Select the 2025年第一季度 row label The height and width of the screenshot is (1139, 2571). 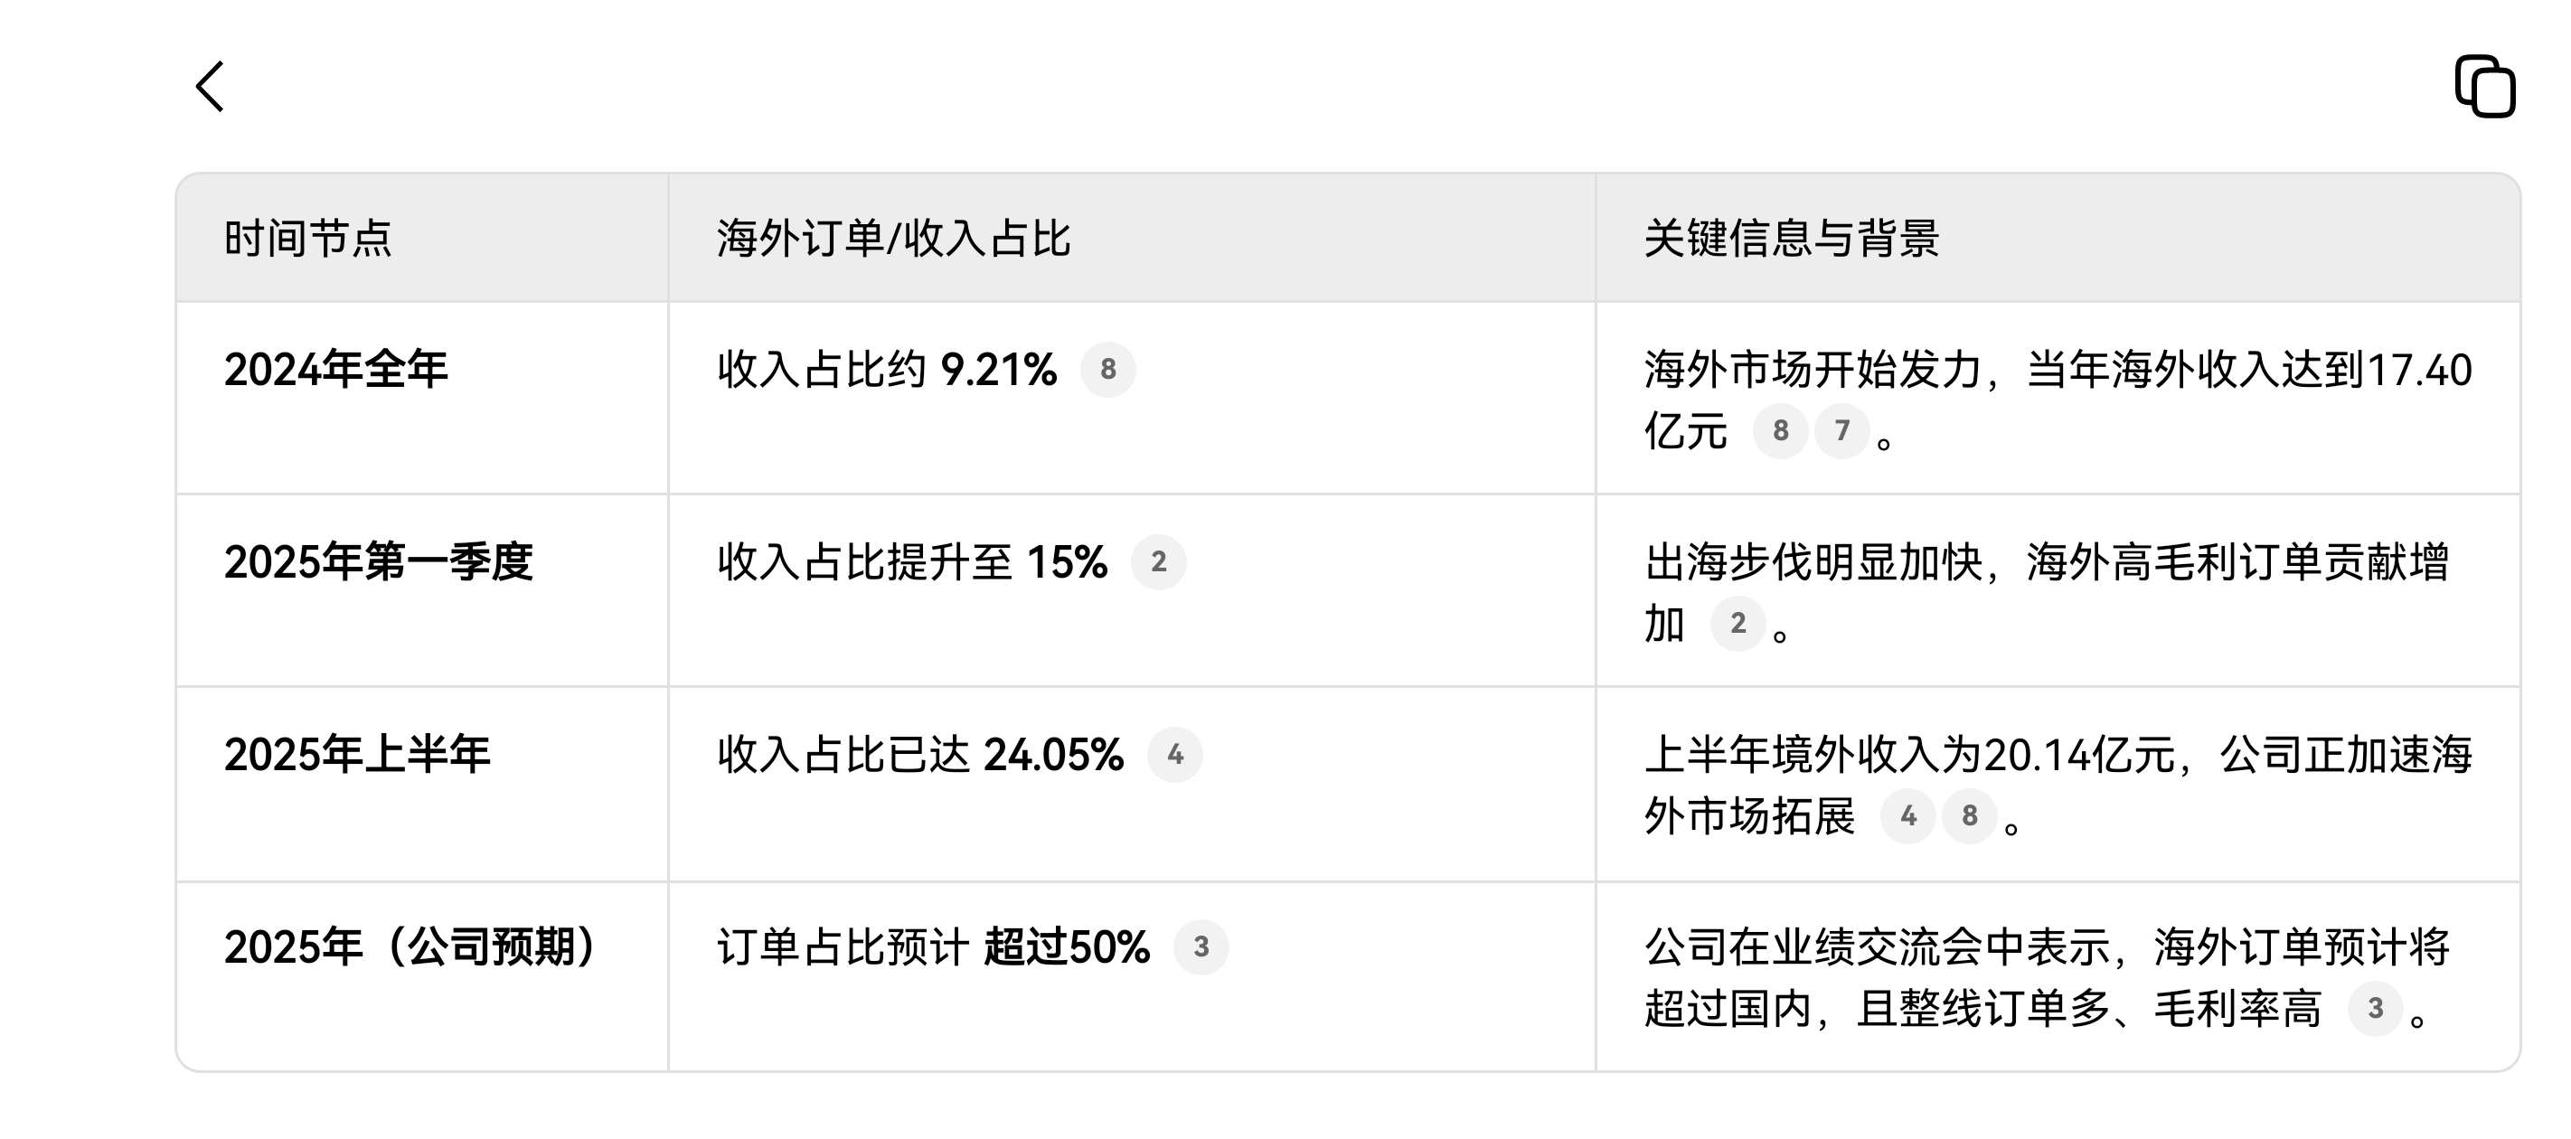[x=378, y=563]
